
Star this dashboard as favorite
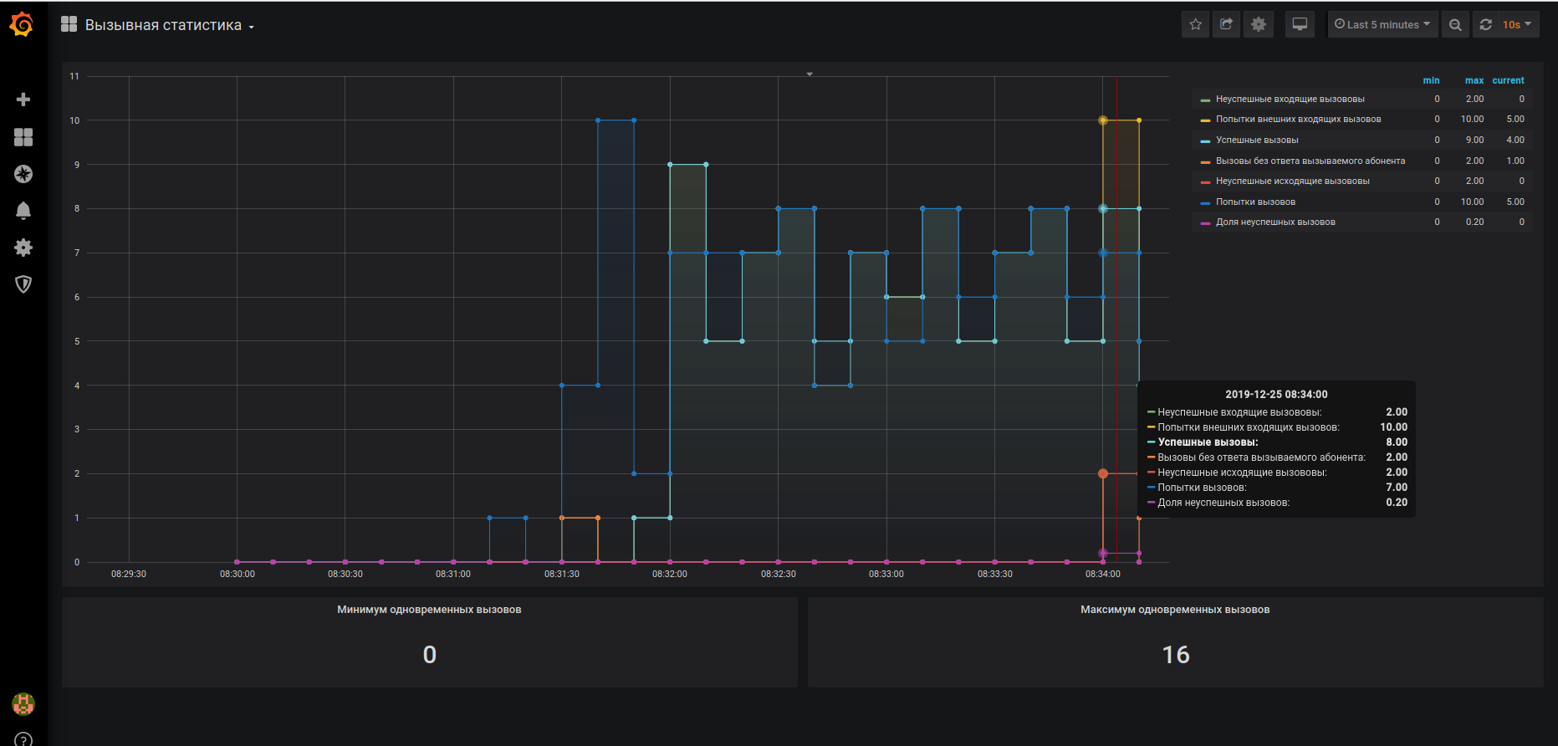coord(1196,24)
